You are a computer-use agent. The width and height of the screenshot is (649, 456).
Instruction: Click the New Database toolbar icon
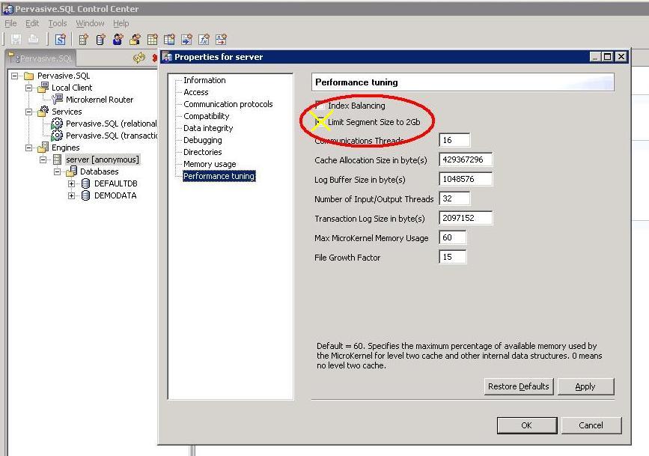pos(100,40)
